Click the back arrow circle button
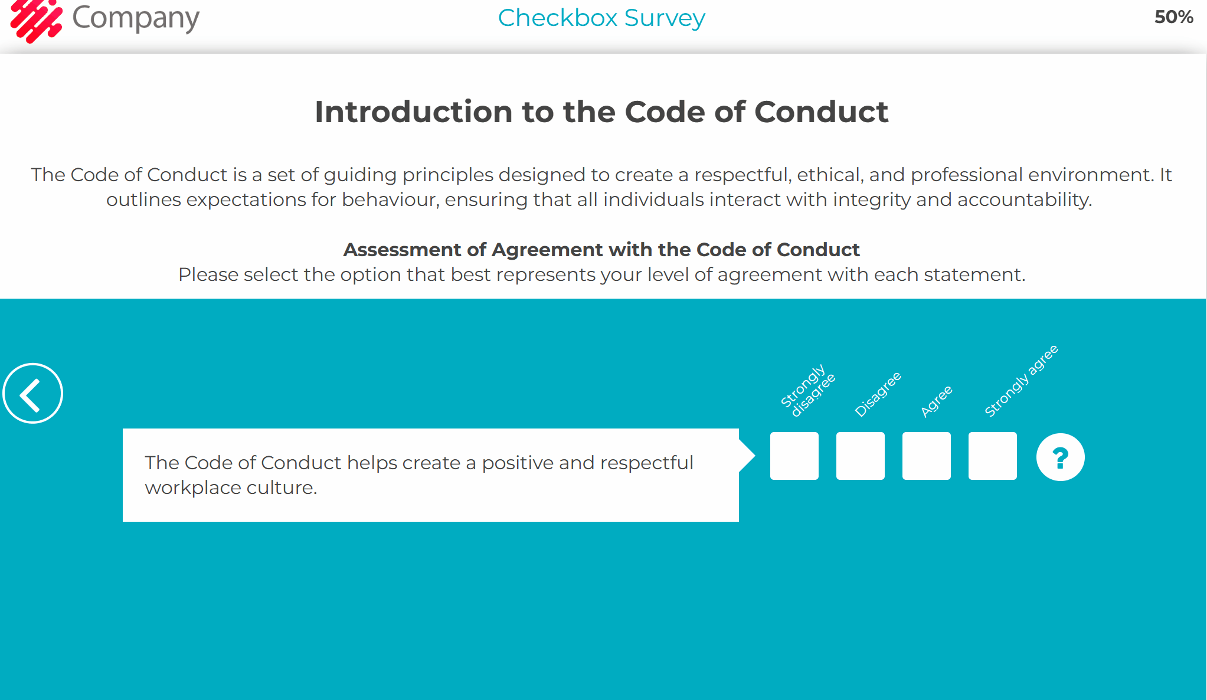The height and width of the screenshot is (700, 1207). click(x=33, y=393)
